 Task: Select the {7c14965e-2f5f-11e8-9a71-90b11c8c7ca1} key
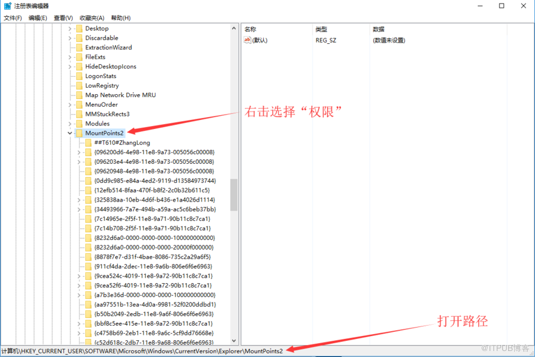[152, 219]
